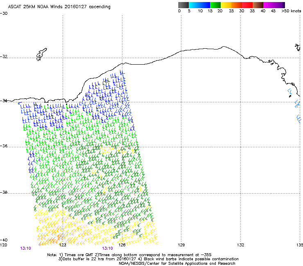Click latitude label -40
This screenshot has width=303, height=266.
coord(4,240)
